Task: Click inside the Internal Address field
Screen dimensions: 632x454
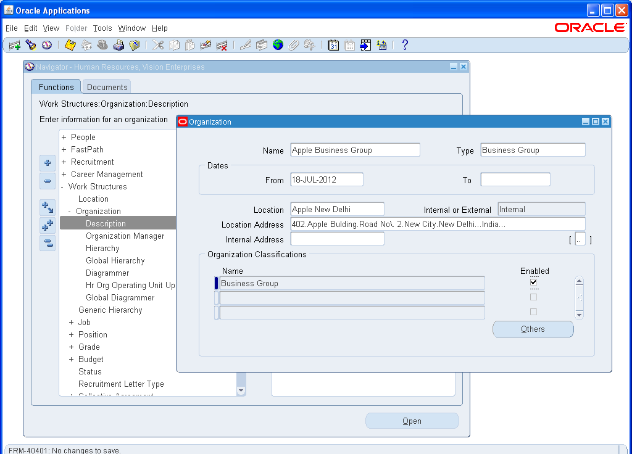Action: [337, 239]
